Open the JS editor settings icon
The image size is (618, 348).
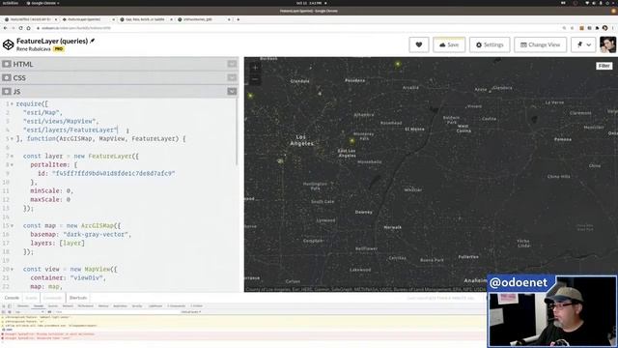(x=7, y=92)
